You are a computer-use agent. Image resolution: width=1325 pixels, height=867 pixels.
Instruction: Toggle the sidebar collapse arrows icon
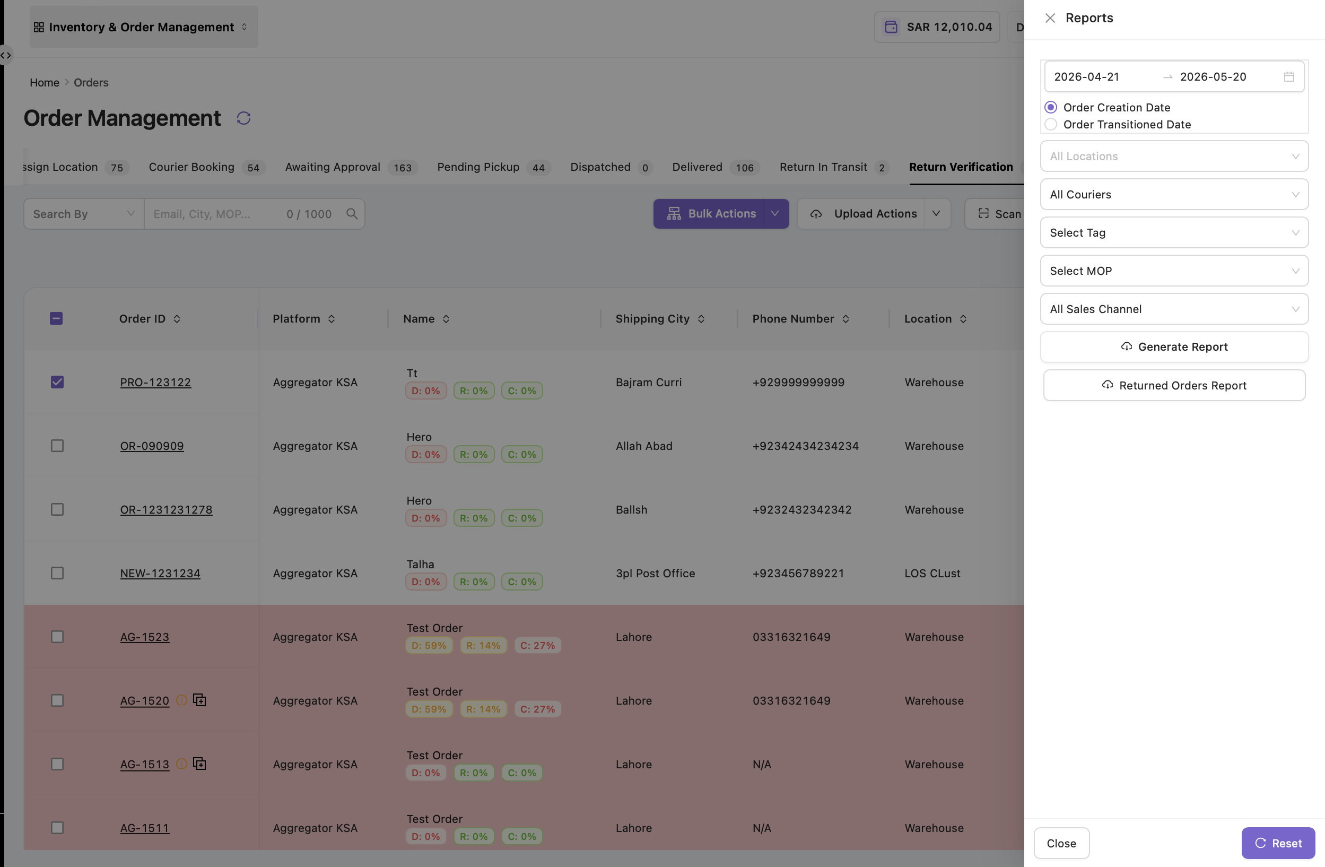coord(5,55)
